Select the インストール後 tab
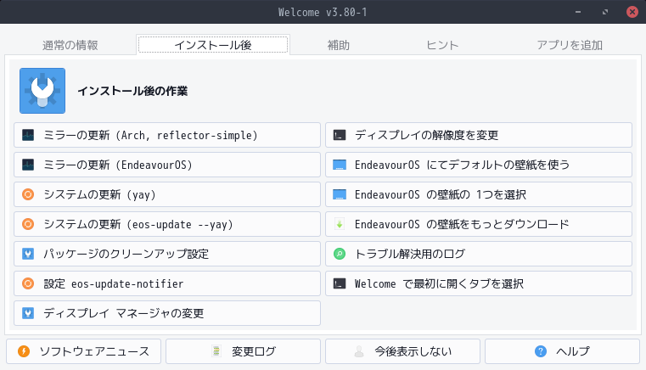 click(x=213, y=44)
